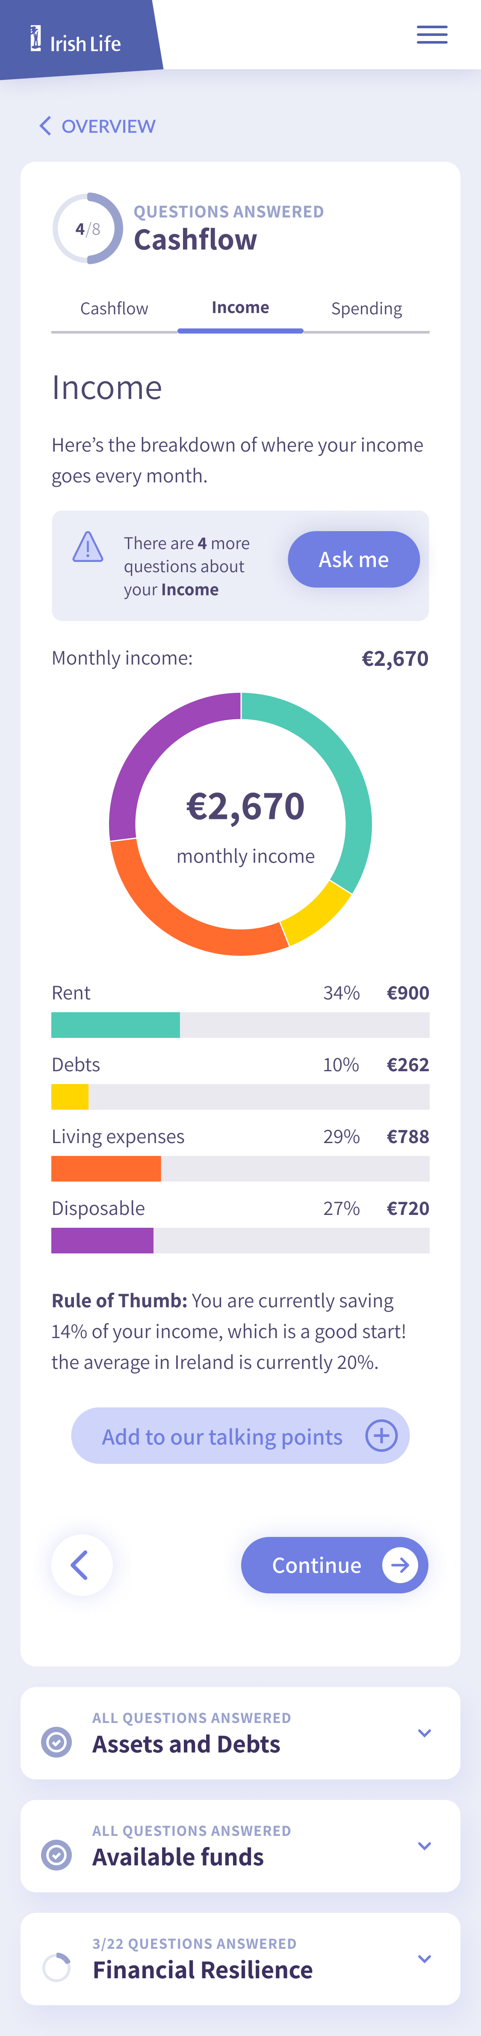This screenshot has height=2036, width=481.
Task: Click Financial Resilience progress circle icon
Action: (x=56, y=1967)
